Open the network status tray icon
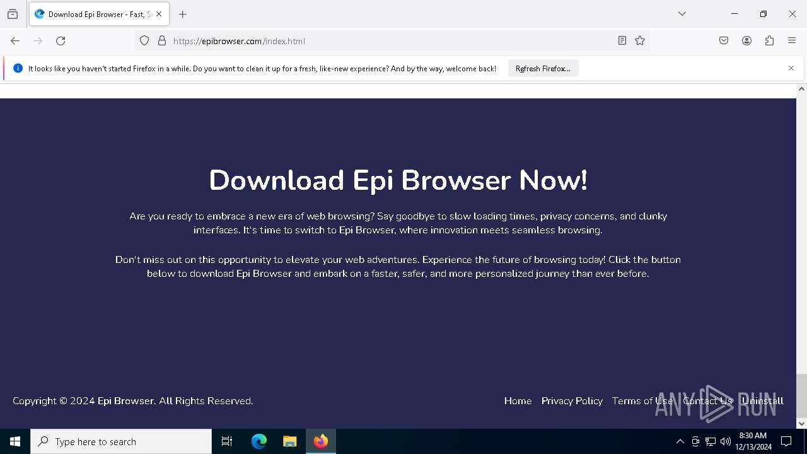807x454 pixels. coord(711,441)
